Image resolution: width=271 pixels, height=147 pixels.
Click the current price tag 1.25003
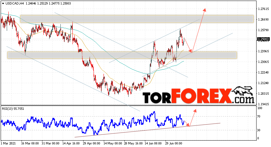pyautogui.click(x=263, y=39)
